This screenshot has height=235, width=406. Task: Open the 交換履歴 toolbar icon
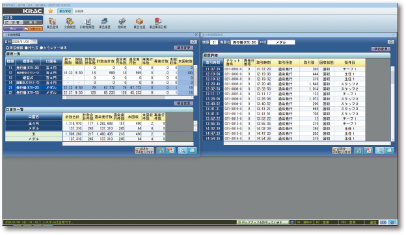(70, 23)
